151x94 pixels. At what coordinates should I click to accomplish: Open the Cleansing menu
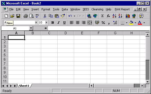click(x=97, y=9)
